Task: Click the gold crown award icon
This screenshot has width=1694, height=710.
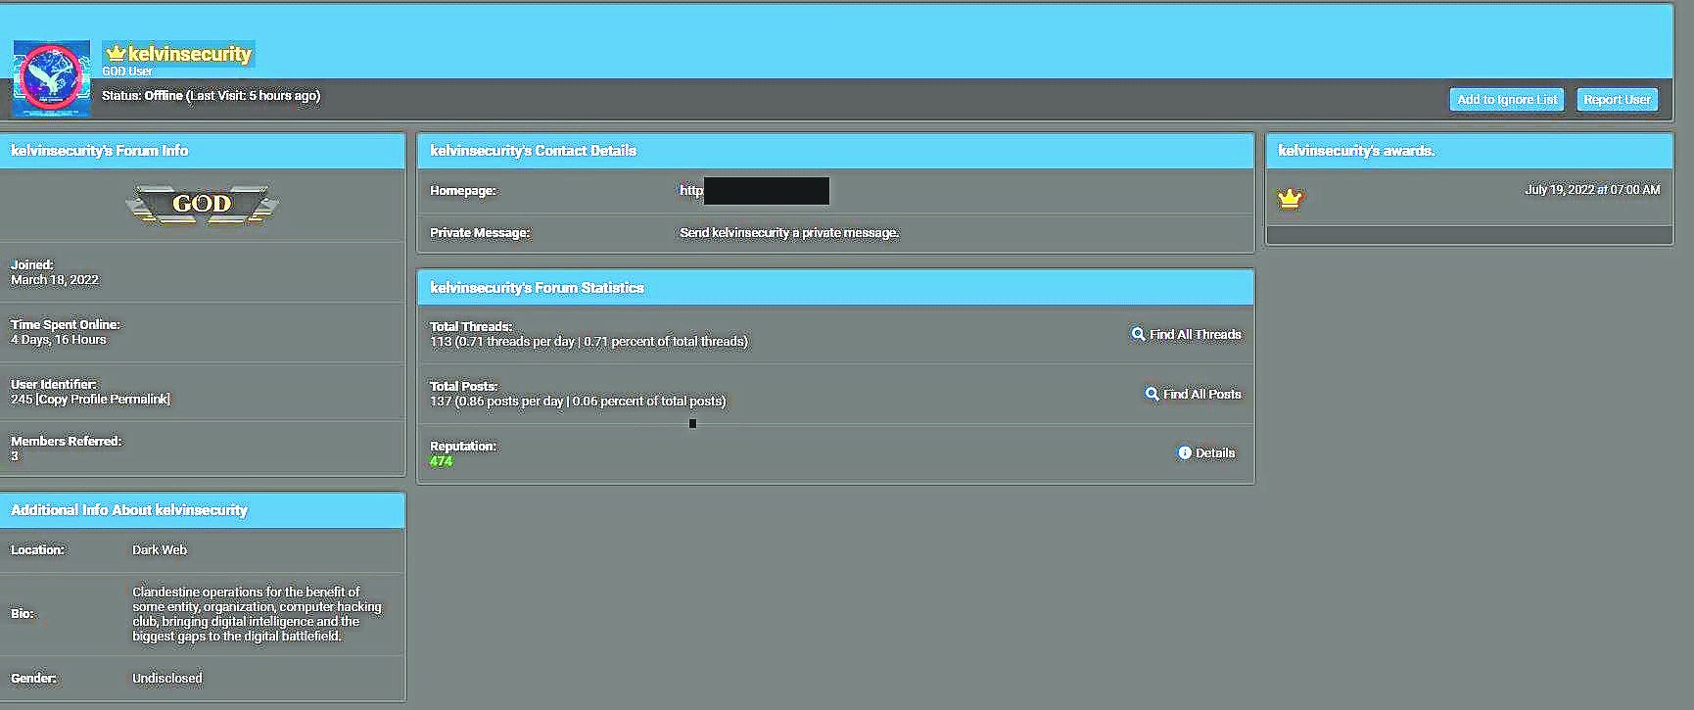Action: click(x=1290, y=199)
